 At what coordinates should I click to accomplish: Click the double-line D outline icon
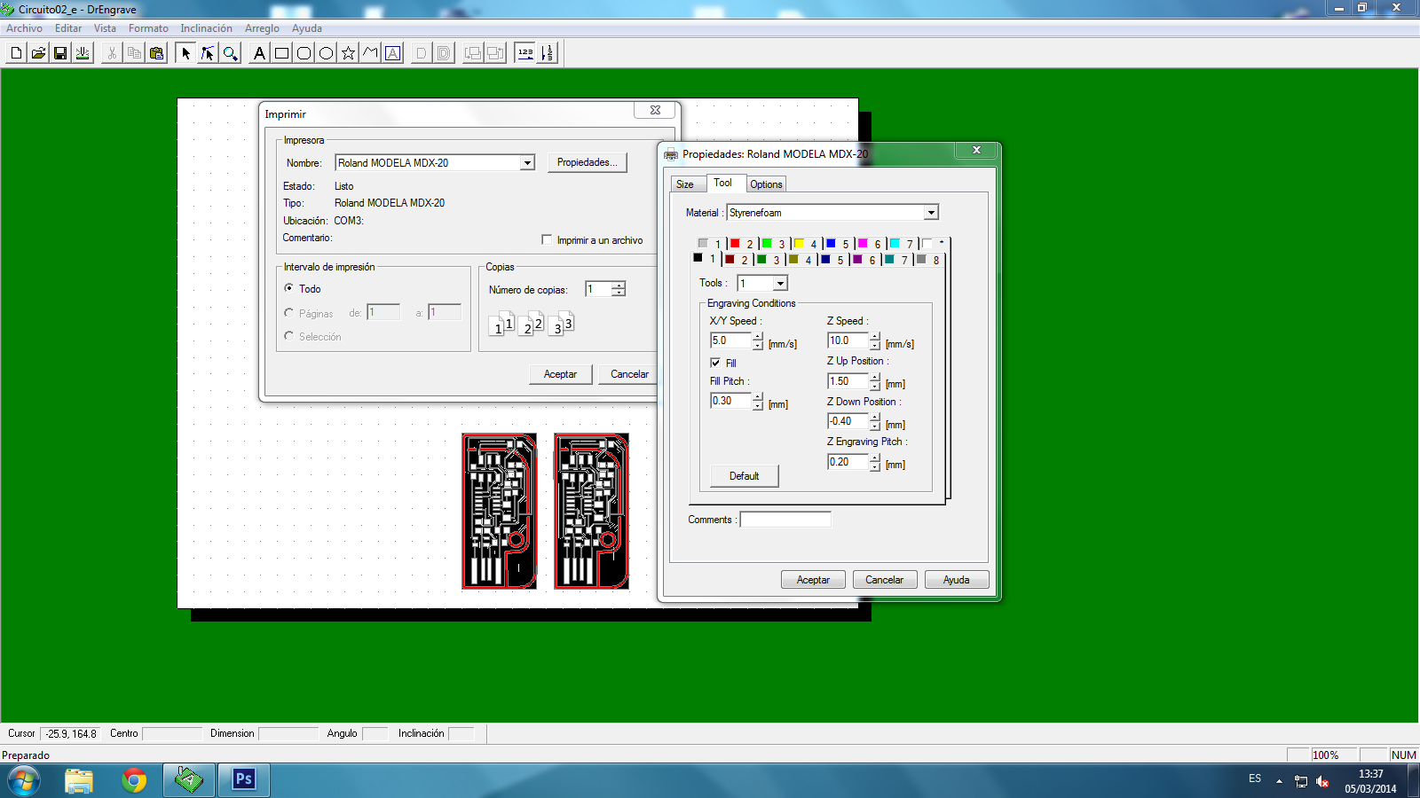444,53
